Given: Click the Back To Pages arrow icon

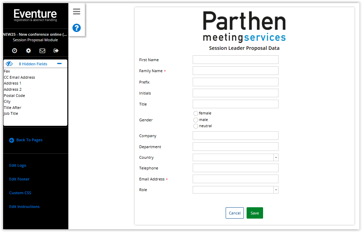Looking at the screenshot, I should (x=12, y=140).
